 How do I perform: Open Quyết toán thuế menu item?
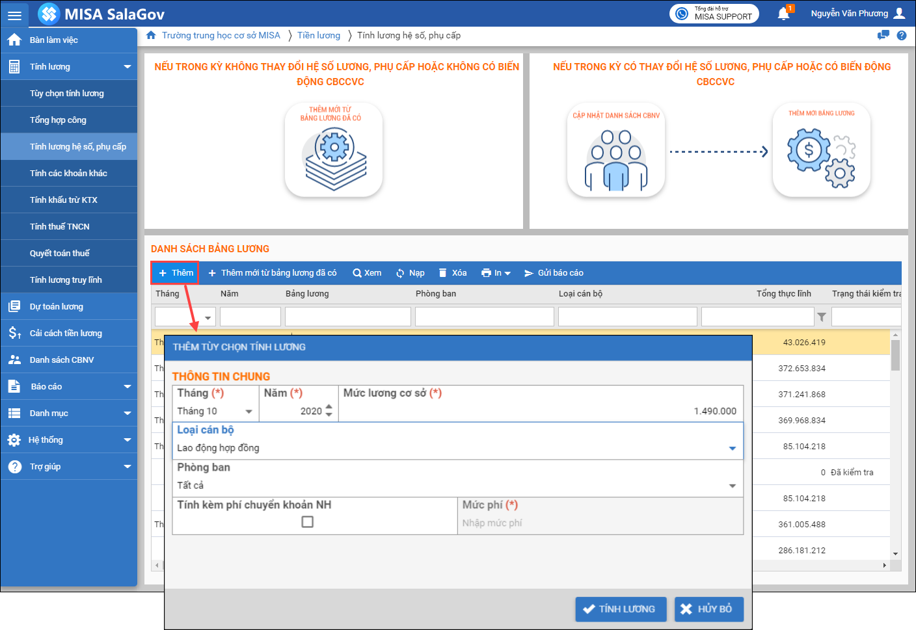pyautogui.click(x=69, y=253)
